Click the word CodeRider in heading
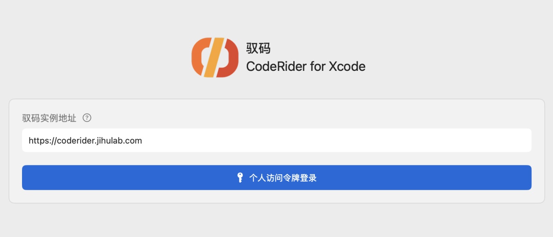Screen dimensions: 553x237 pos(276,66)
